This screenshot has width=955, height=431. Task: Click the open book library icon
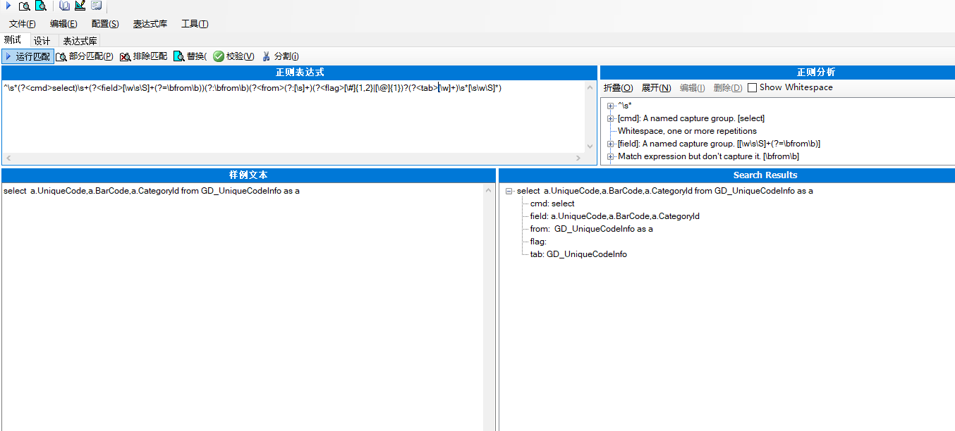tap(65, 6)
